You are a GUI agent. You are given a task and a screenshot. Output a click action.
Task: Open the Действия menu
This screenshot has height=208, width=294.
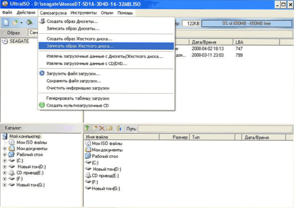[26, 12]
